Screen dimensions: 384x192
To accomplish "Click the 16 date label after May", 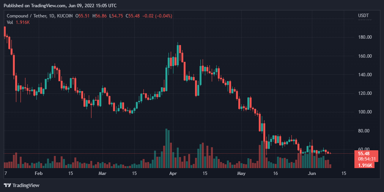I will tap(275, 173).
